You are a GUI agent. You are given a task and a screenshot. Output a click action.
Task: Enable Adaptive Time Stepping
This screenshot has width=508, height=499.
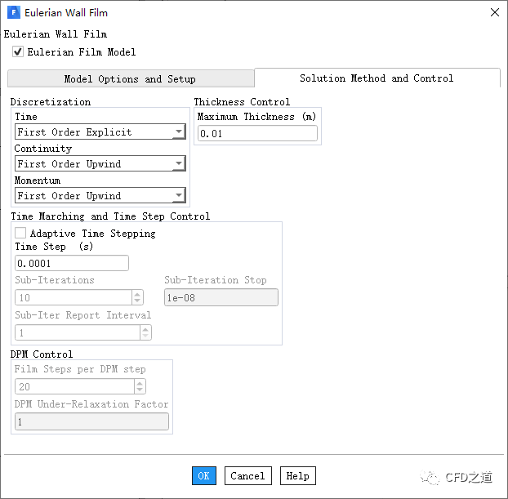20,233
